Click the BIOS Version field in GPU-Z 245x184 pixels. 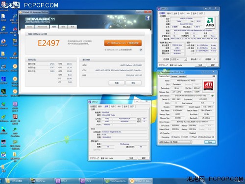tap(191, 96)
